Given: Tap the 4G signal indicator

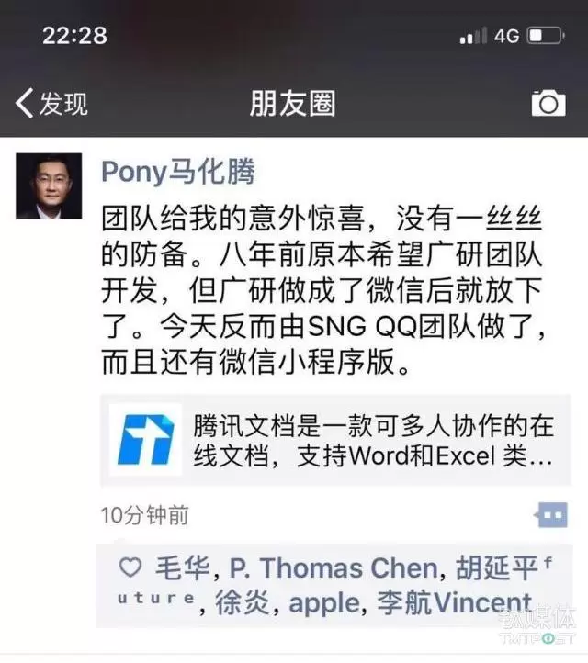Looking at the screenshot, I should (506, 36).
